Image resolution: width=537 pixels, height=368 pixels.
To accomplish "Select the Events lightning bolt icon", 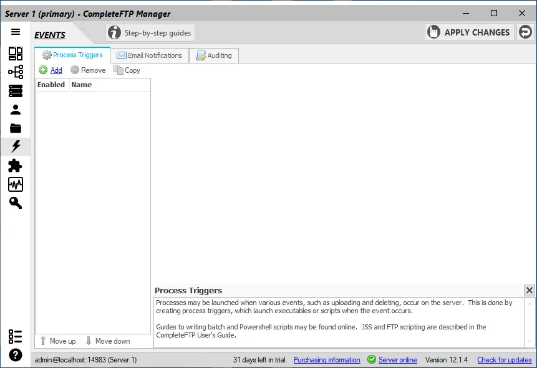I will (16, 146).
